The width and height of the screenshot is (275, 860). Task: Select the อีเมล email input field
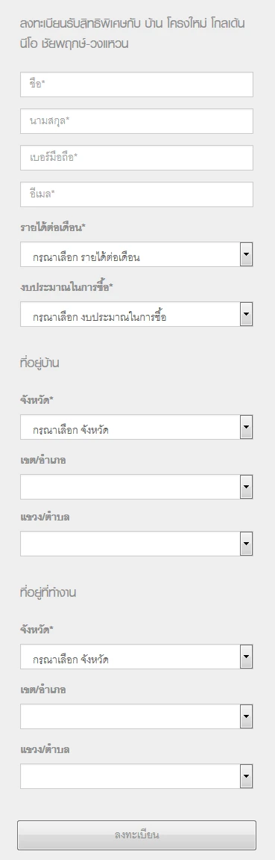tap(136, 194)
